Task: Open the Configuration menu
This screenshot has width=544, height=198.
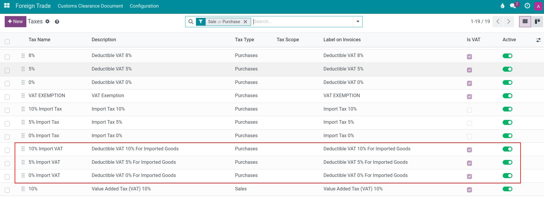Action: (144, 6)
